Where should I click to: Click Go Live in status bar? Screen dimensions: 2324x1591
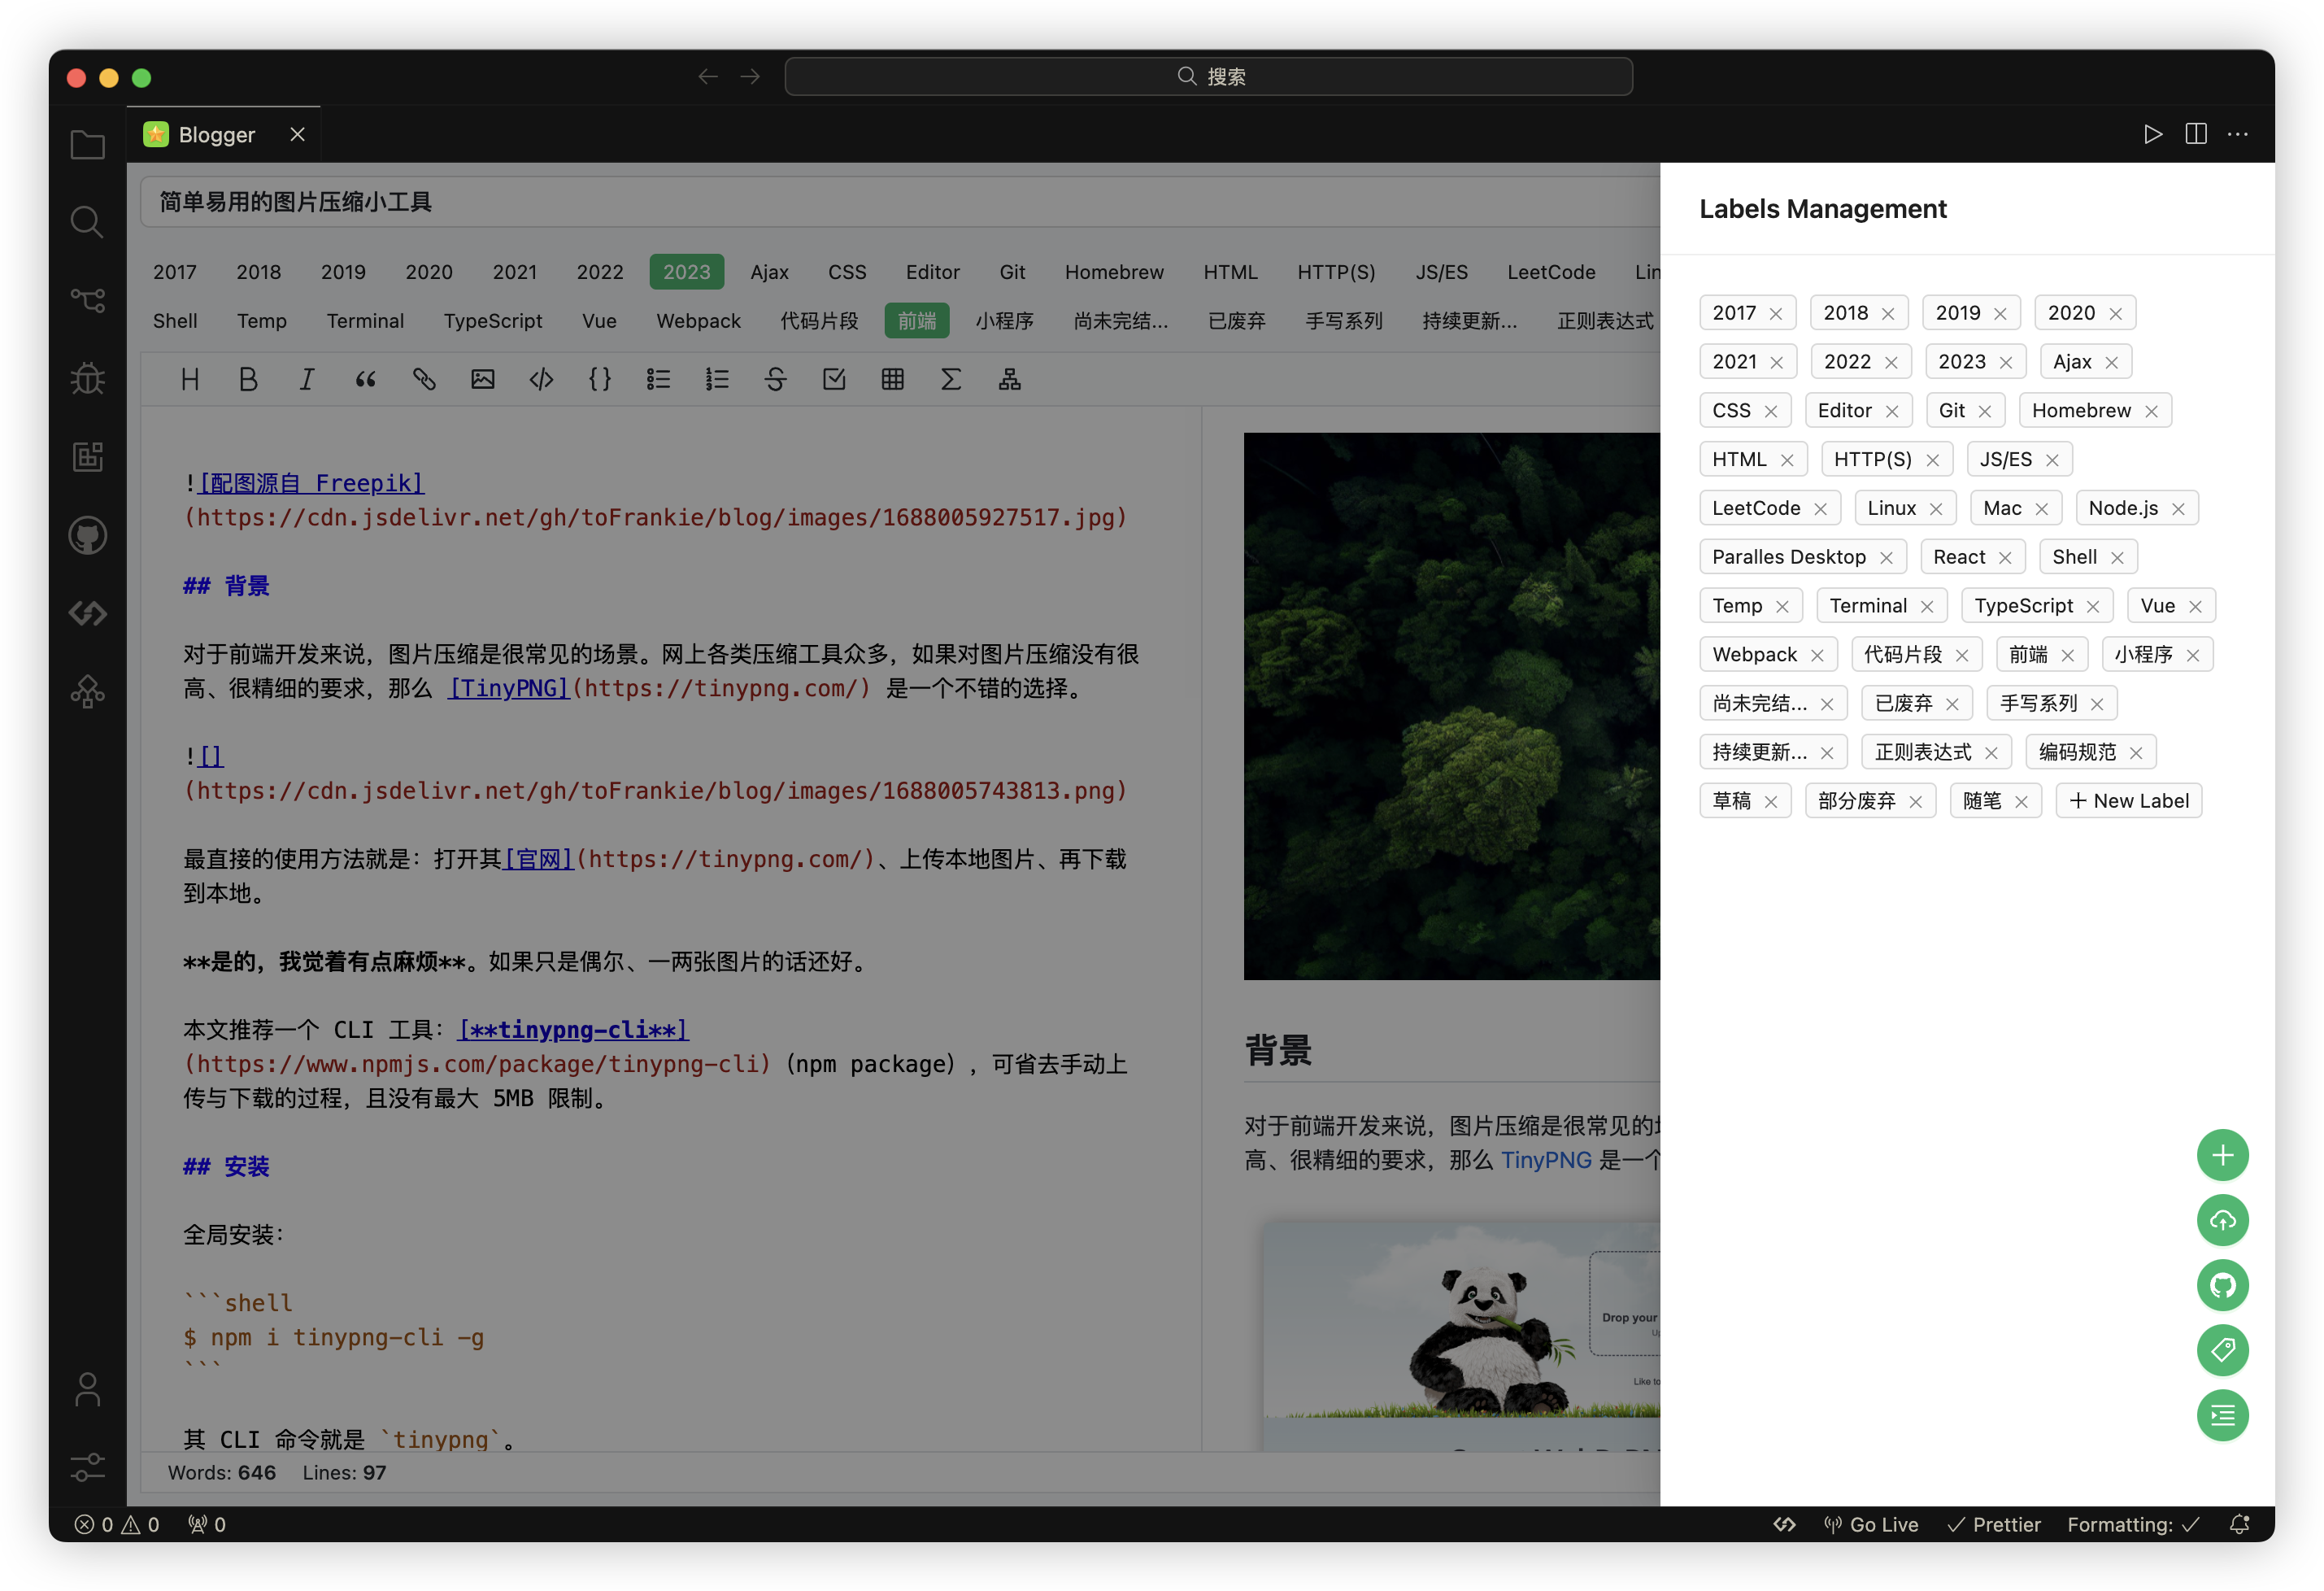1870,1524
